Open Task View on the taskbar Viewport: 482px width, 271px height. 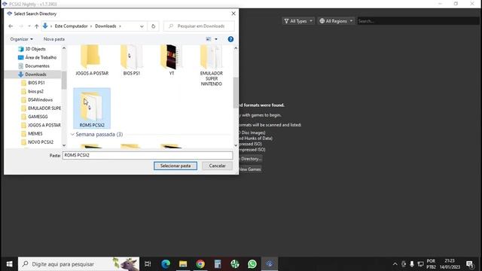point(148,264)
